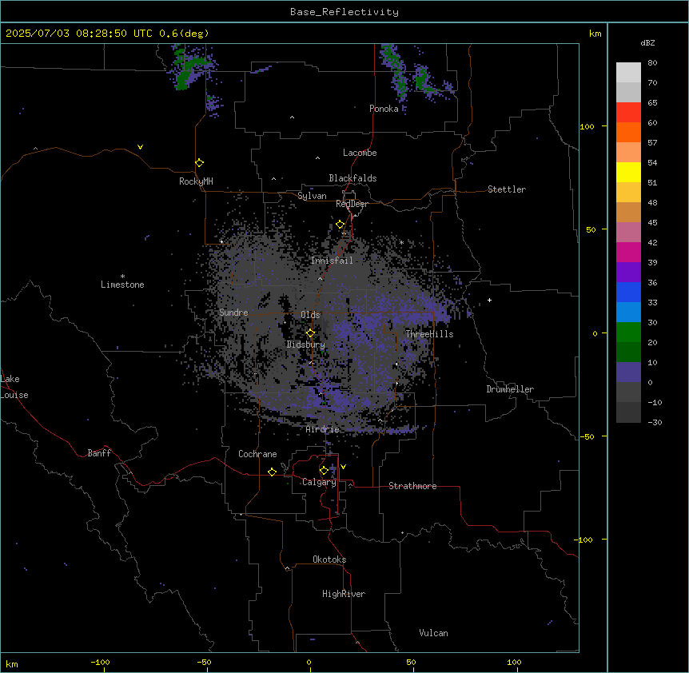Click the yellow diamond marker above RockyMH
This screenshot has width=689, height=673.
point(200,163)
